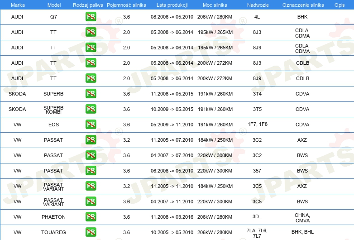Select the 191kW / 260KM cell in the EOS row
This screenshot has height=240, width=354.
(215, 125)
